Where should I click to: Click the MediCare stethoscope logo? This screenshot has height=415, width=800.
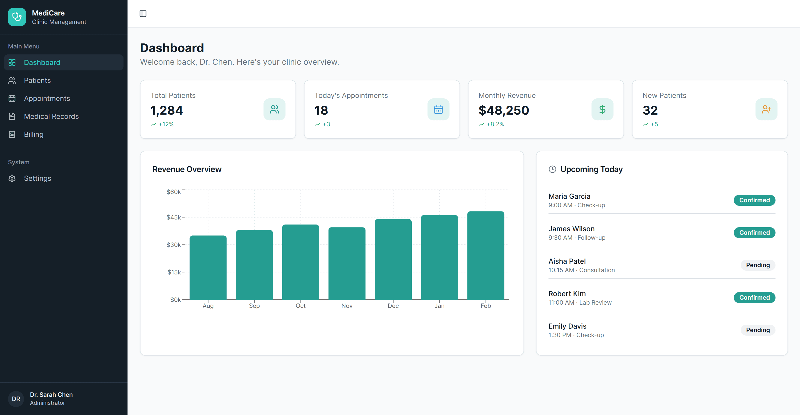[17, 17]
